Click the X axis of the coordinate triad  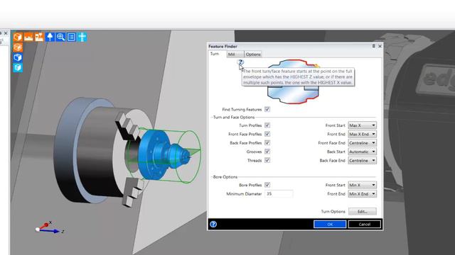tap(46, 225)
